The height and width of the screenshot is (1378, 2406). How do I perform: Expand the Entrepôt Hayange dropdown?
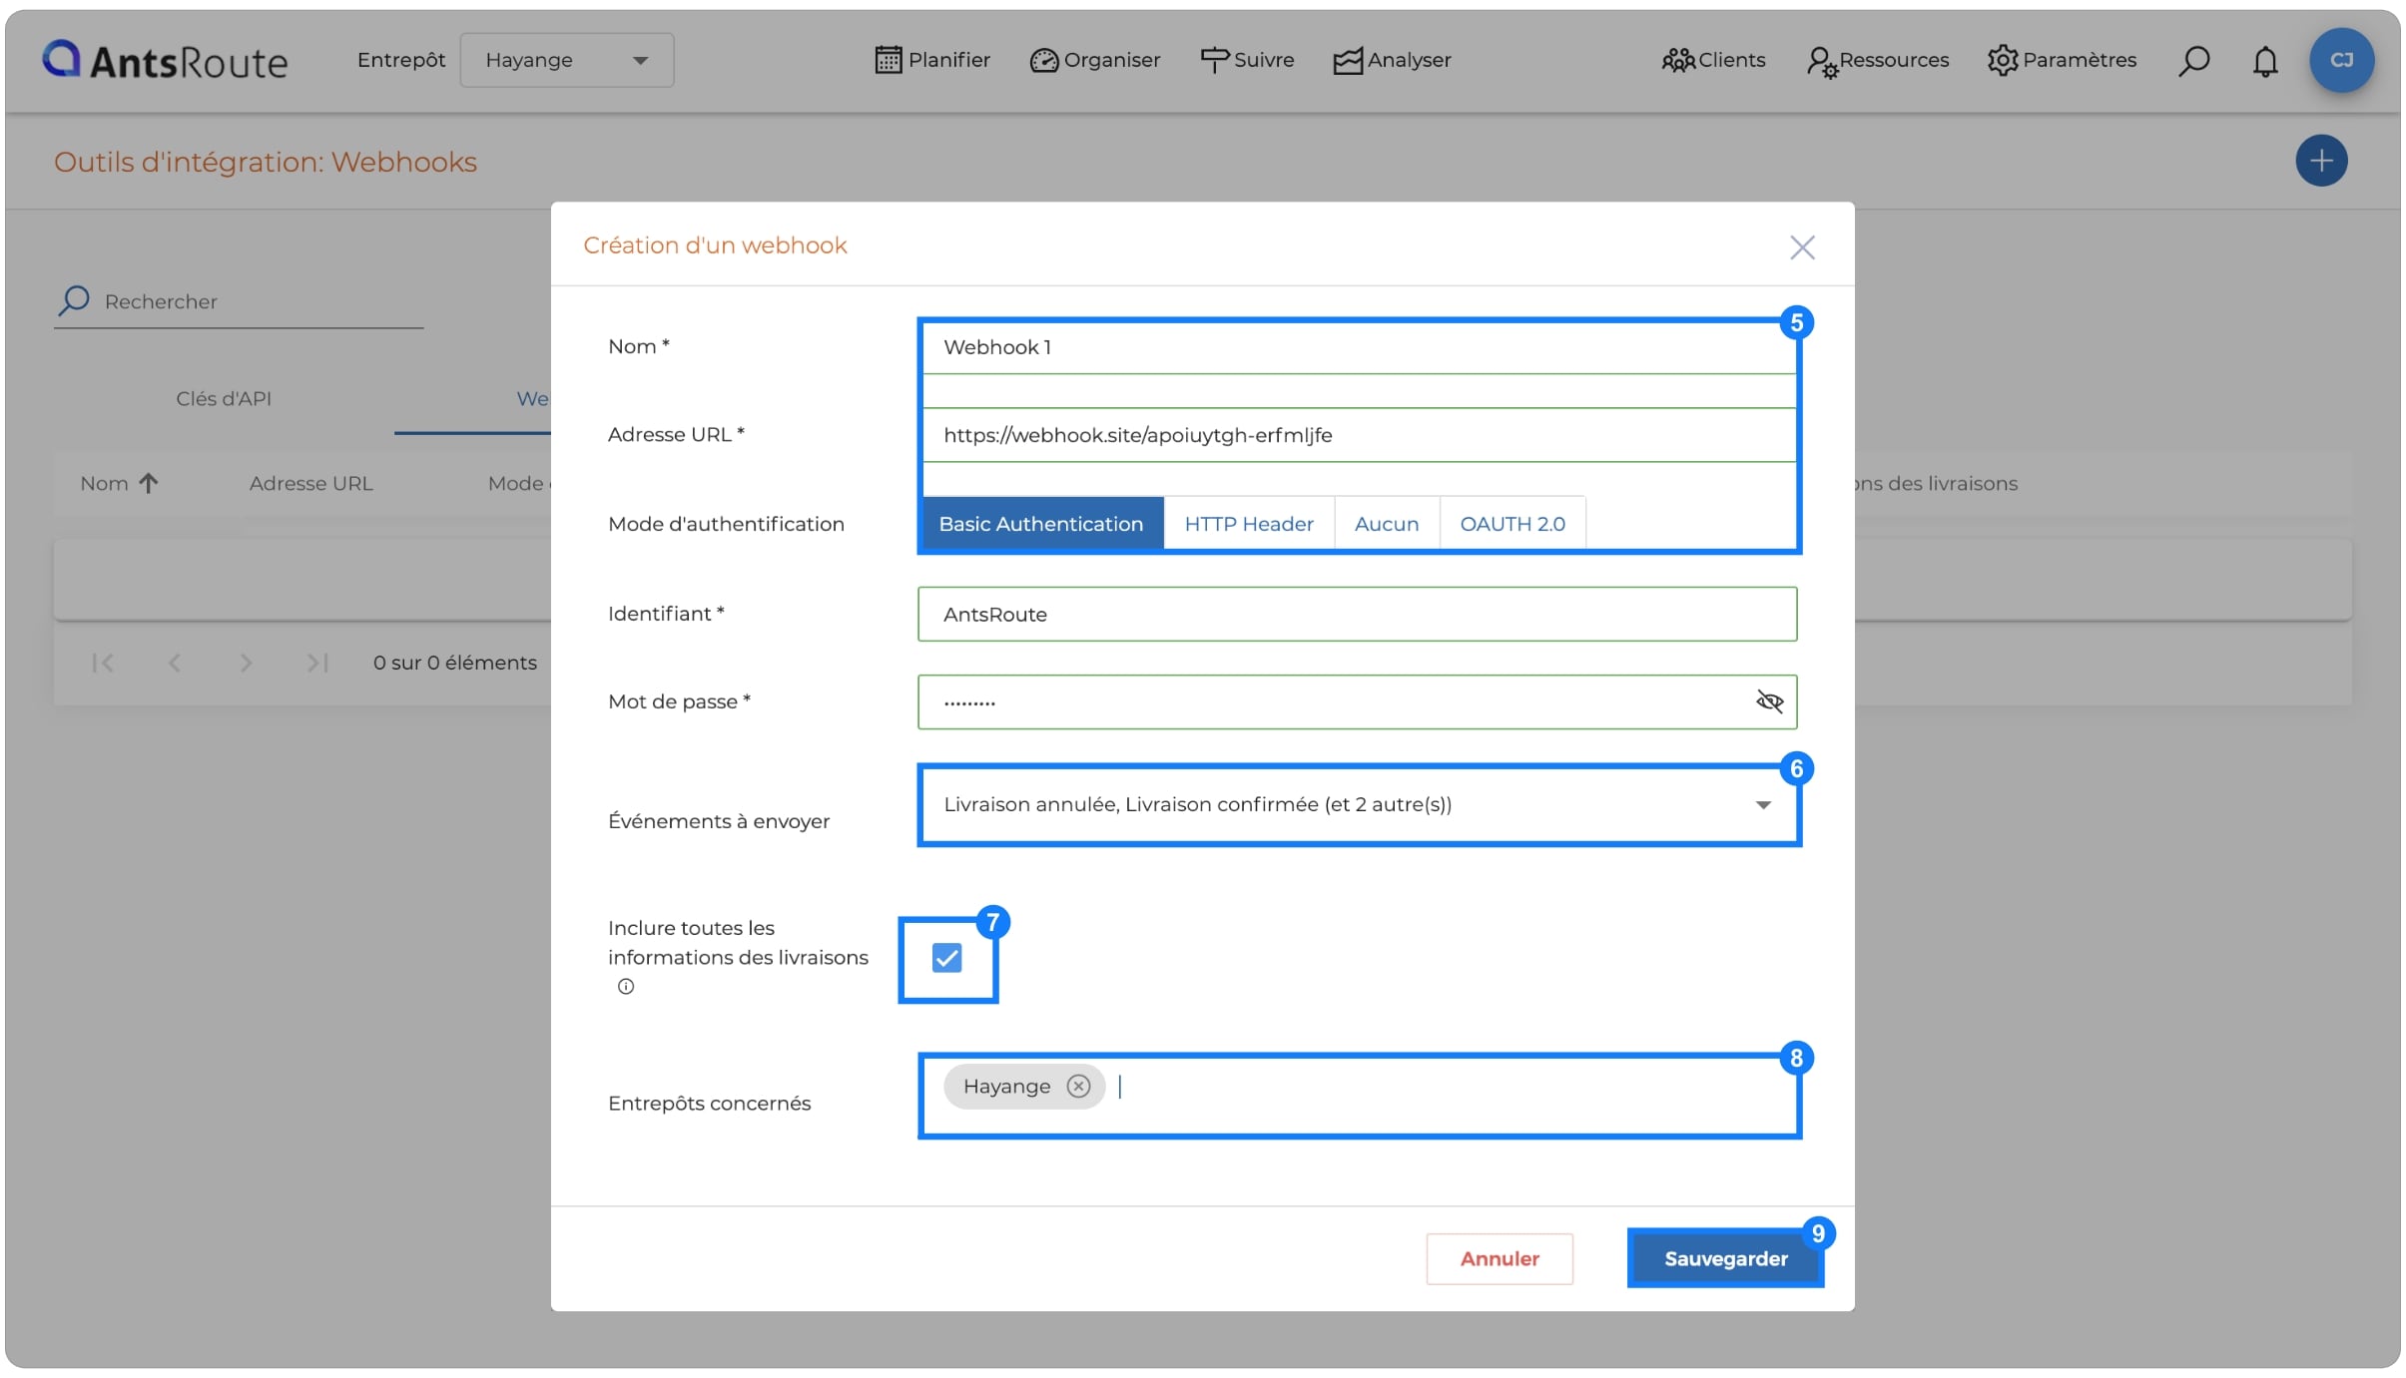click(566, 60)
